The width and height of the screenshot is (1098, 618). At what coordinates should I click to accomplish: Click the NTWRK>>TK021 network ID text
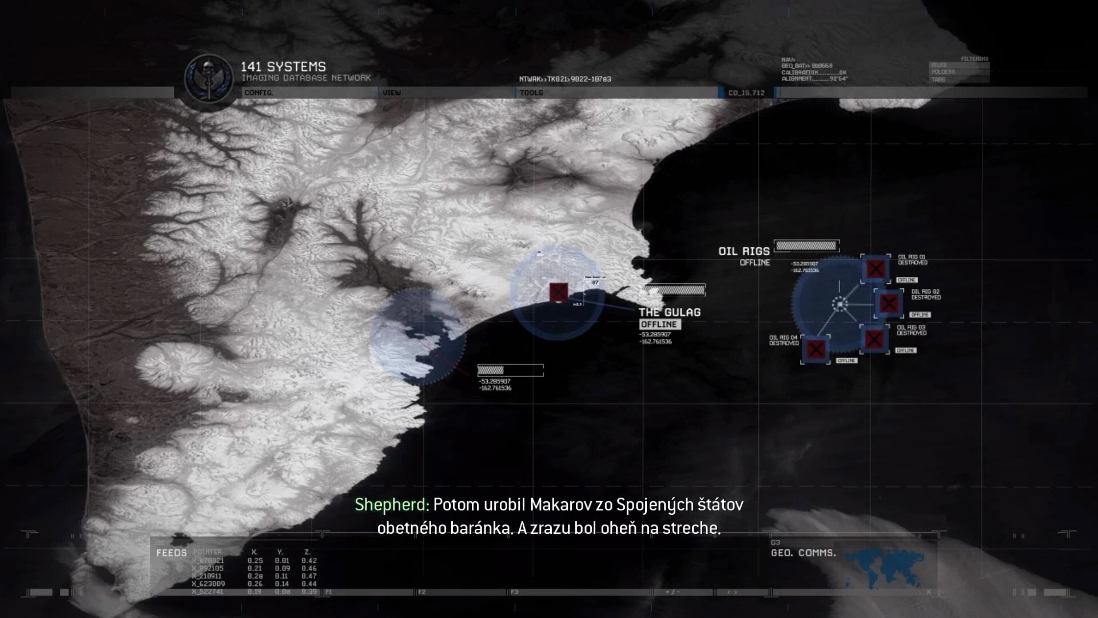click(x=565, y=79)
